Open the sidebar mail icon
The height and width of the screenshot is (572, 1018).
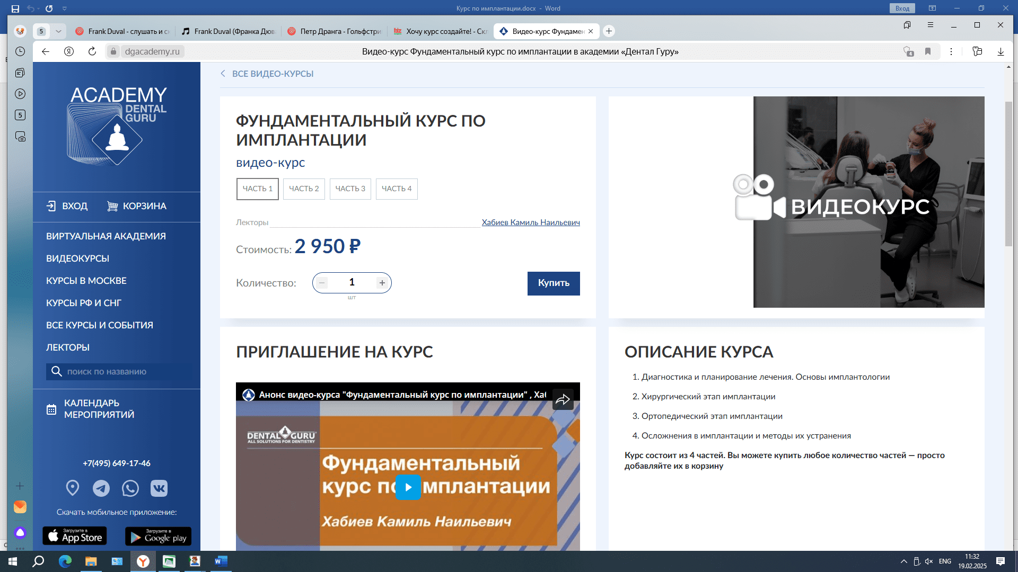point(20,507)
